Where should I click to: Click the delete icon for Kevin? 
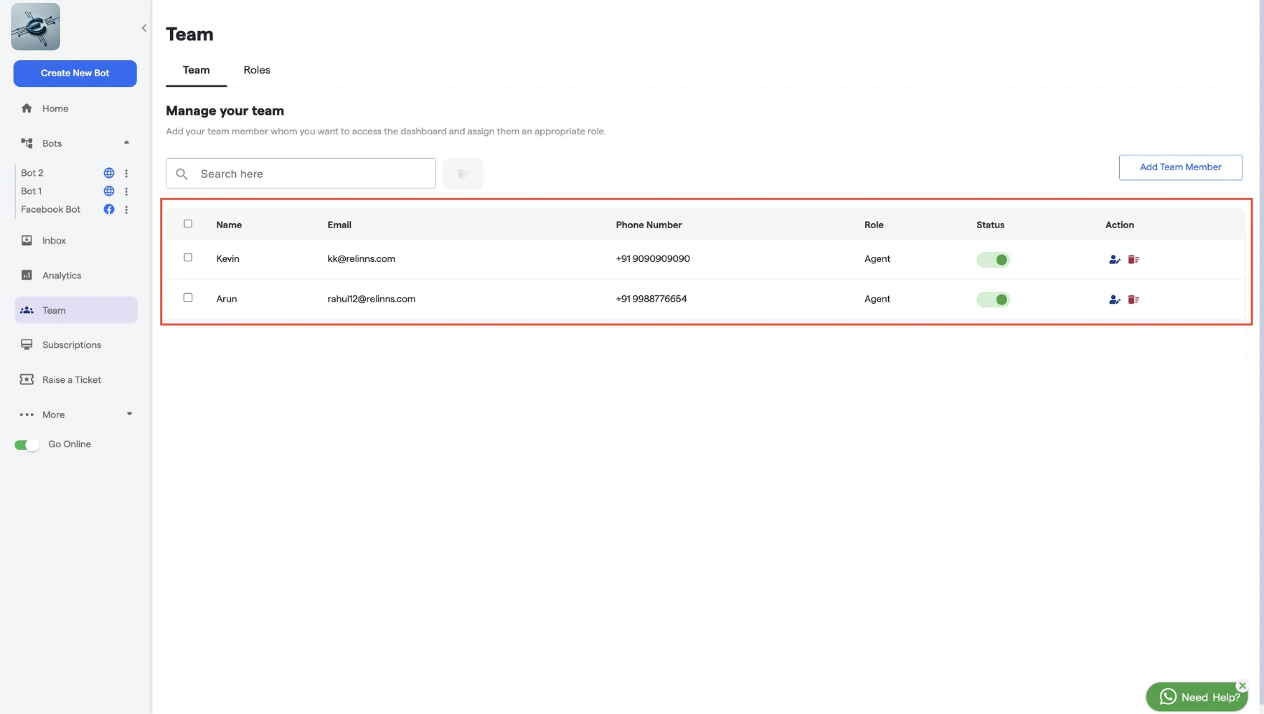tap(1133, 260)
